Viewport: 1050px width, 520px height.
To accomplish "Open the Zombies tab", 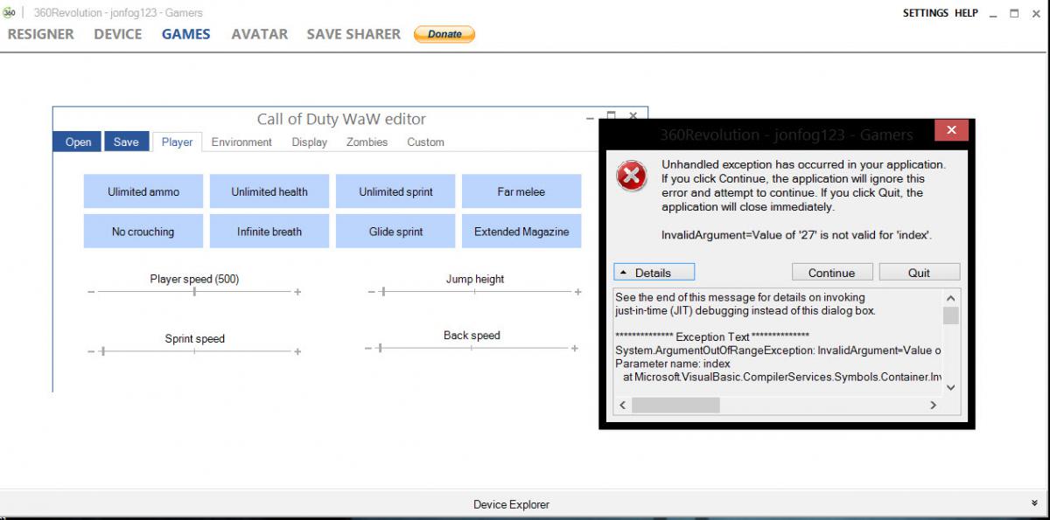I will (367, 142).
